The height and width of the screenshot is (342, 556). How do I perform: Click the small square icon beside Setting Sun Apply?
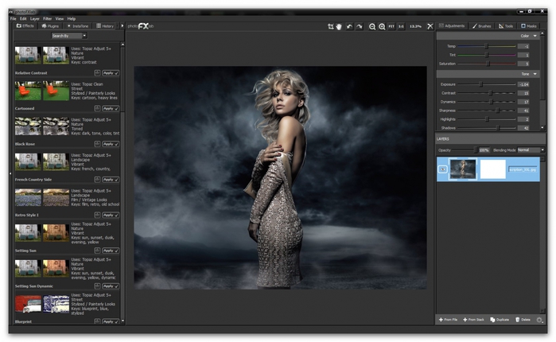(x=97, y=251)
